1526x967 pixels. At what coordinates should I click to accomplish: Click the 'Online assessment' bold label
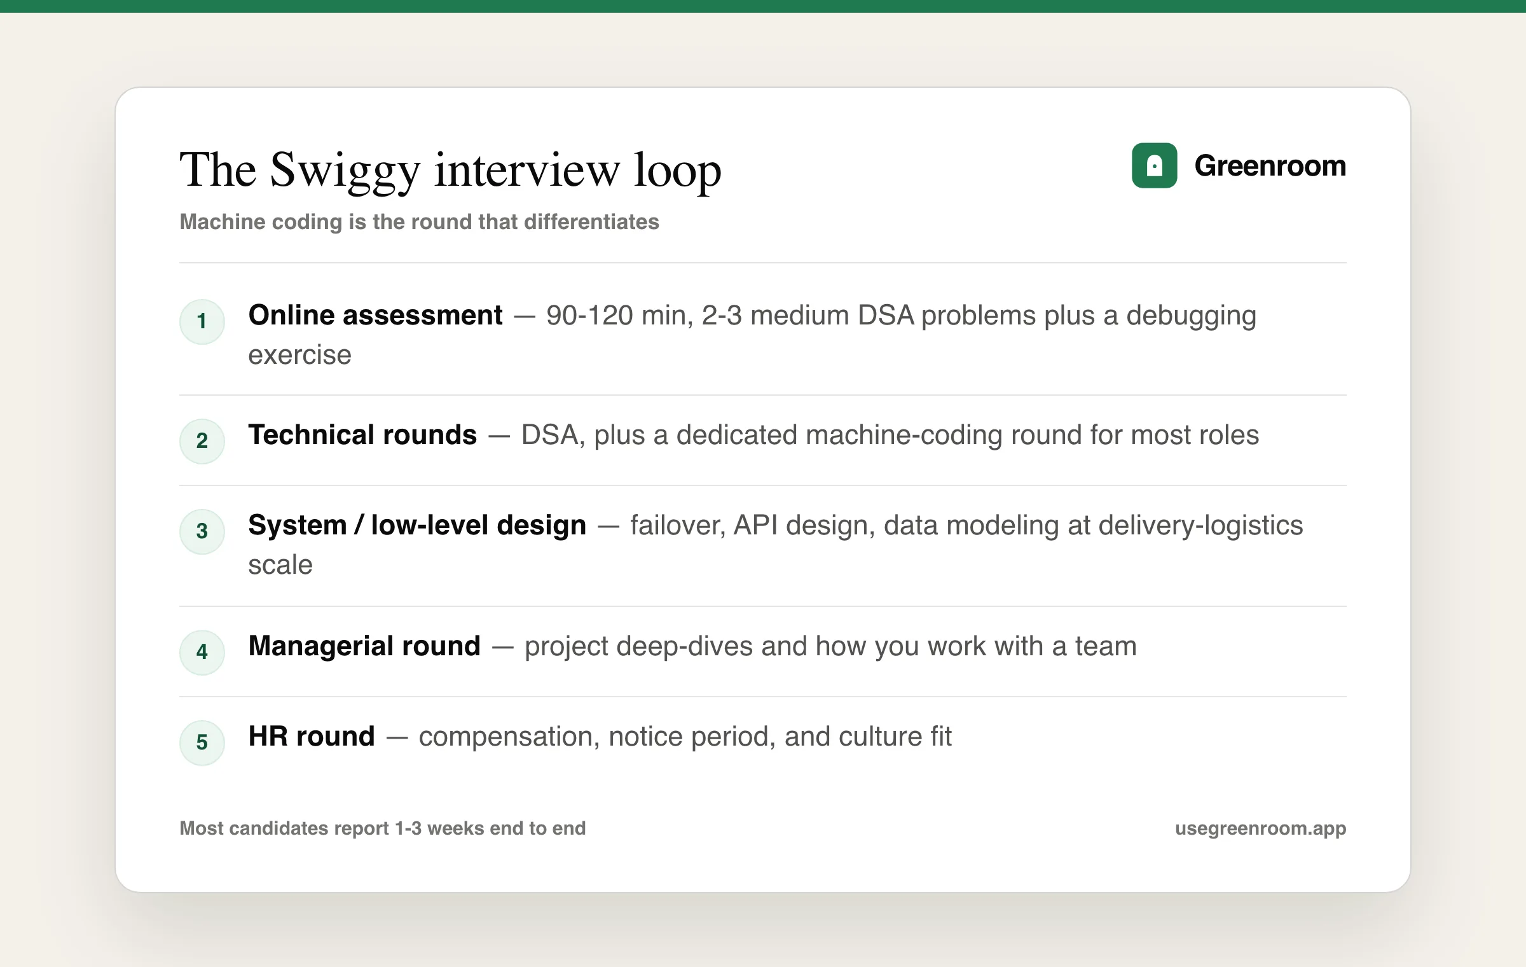click(x=375, y=315)
